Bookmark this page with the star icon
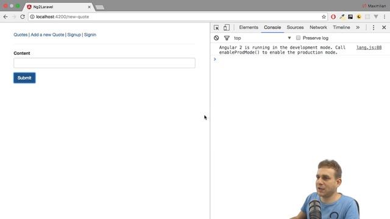The height and width of the screenshot is (219, 390). click(x=324, y=16)
